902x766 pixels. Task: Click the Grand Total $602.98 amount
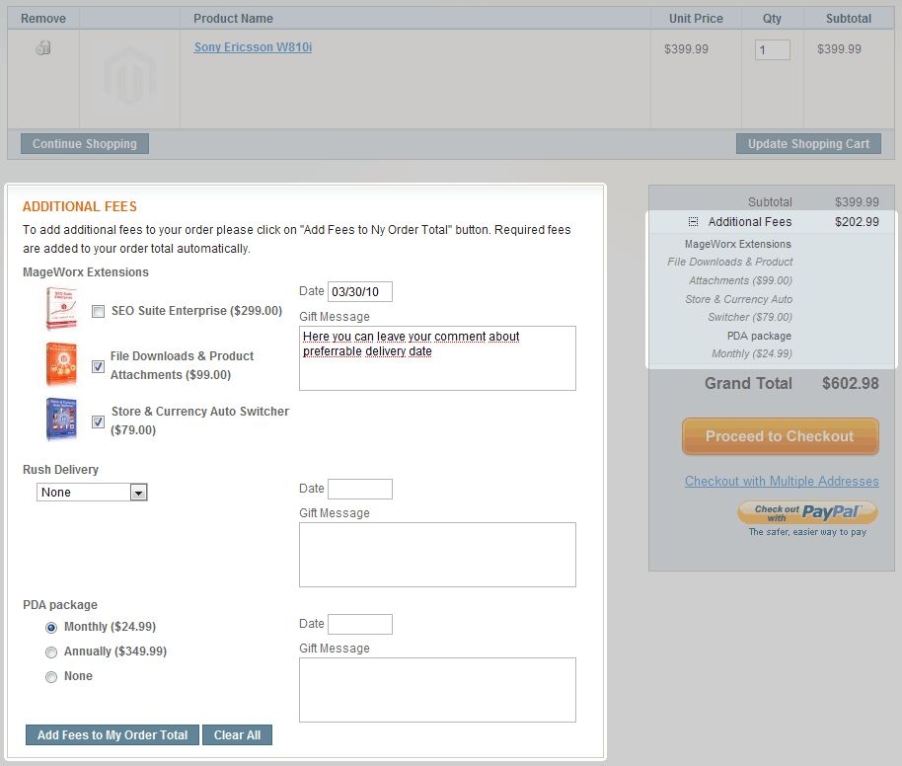pyautogui.click(x=851, y=383)
